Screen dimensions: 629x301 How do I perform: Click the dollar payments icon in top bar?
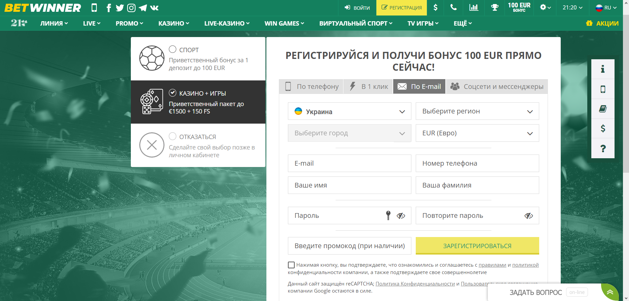(x=436, y=7)
